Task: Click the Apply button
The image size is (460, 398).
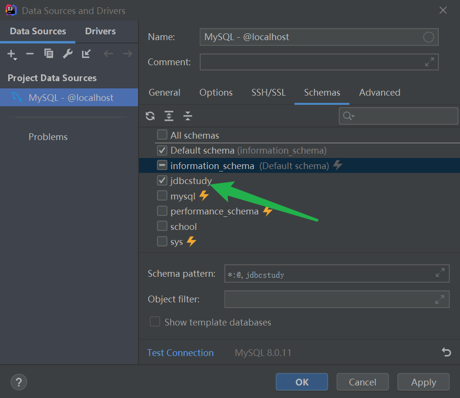Action: tap(424, 382)
